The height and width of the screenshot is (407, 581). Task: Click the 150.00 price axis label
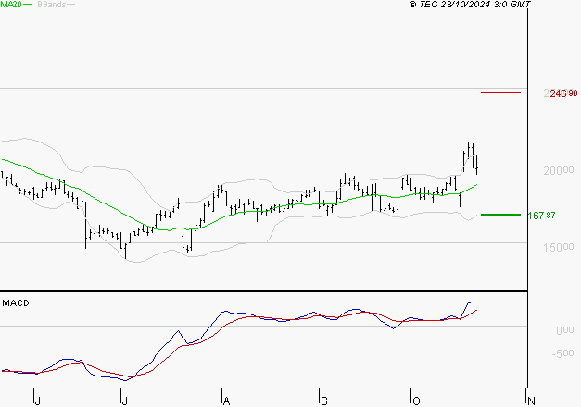click(x=559, y=247)
